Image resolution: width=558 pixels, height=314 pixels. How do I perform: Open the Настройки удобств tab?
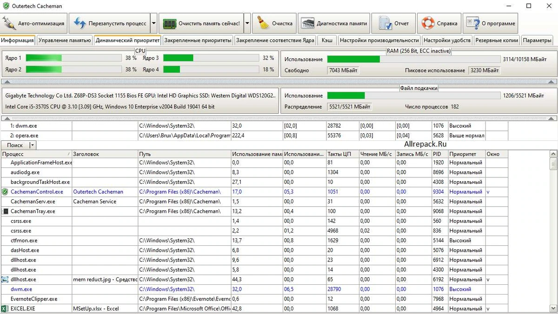pyautogui.click(x=447, y=40)
